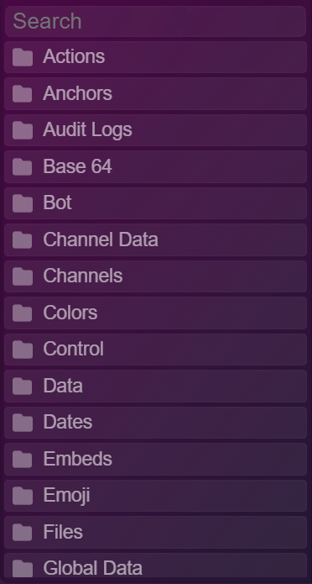This screenshot has height=584, width=312.
Task: Open the Embeds category
Action: [155, 459]
